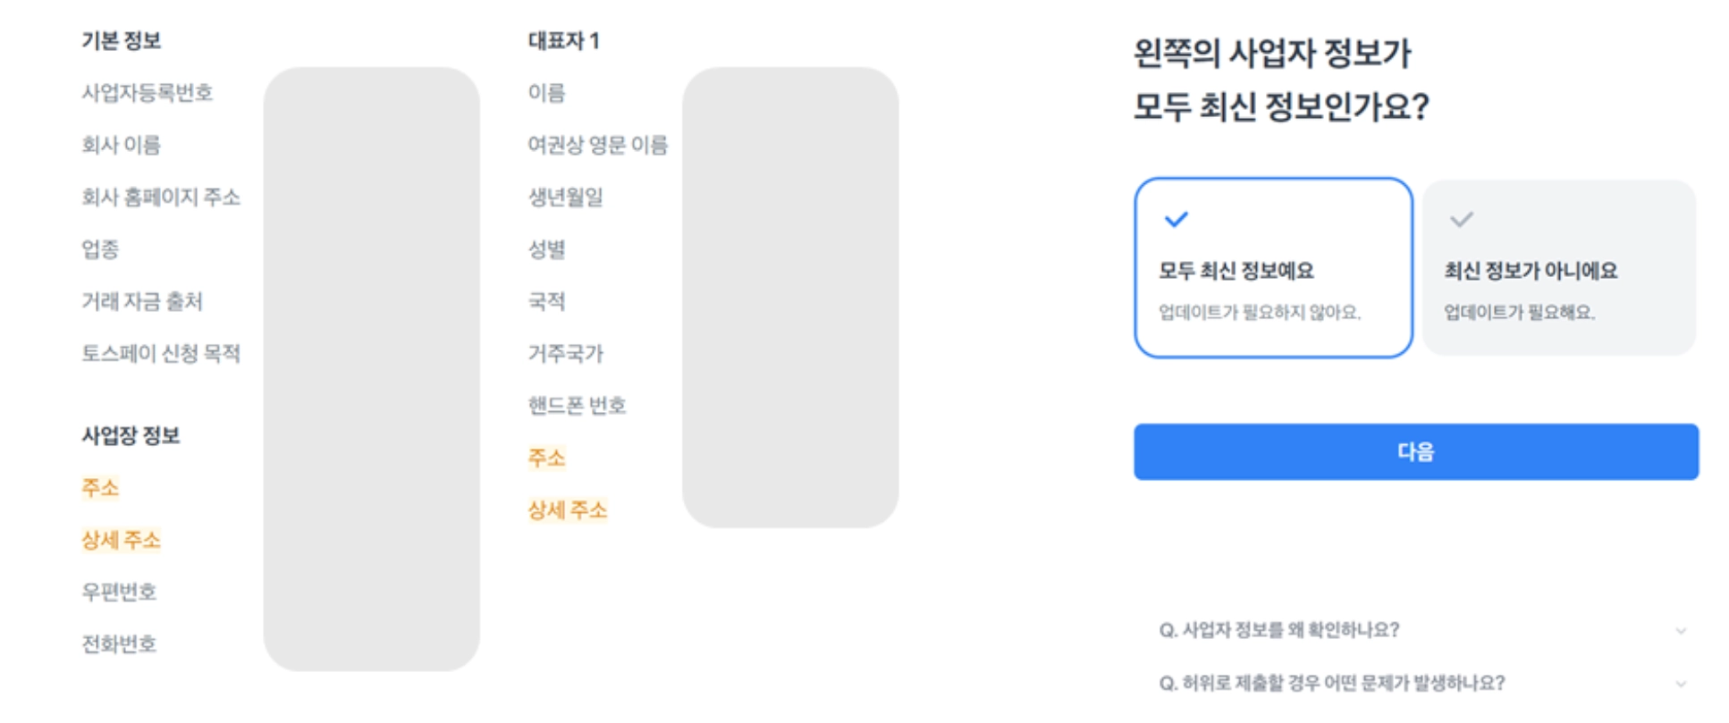Click the gray placeholder panel beside 기본 정보 fields

pyautogui.click(x=371, y=368)
